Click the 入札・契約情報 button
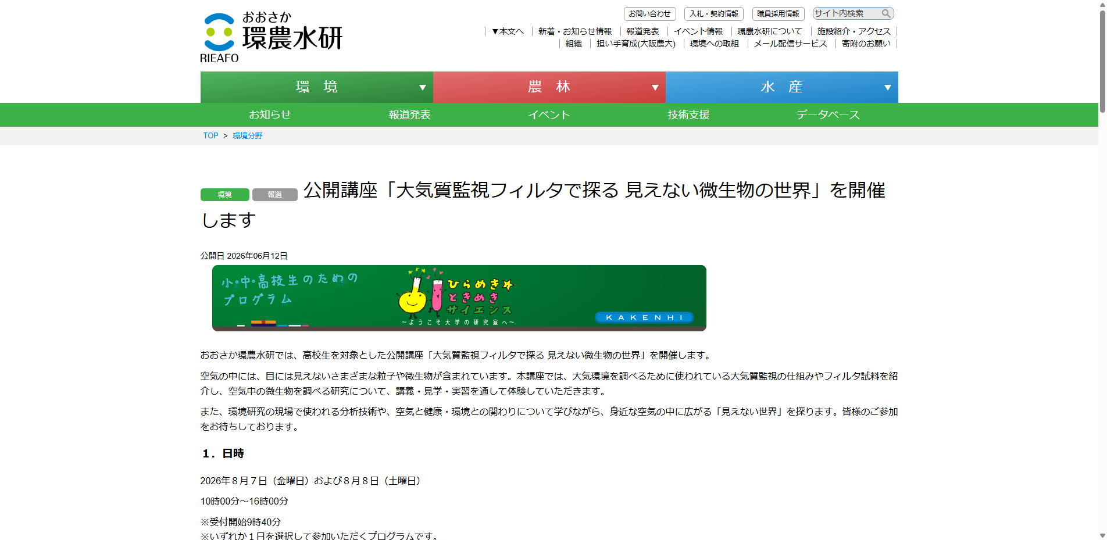Screen dimensions: 1107x540 (714, 13)
